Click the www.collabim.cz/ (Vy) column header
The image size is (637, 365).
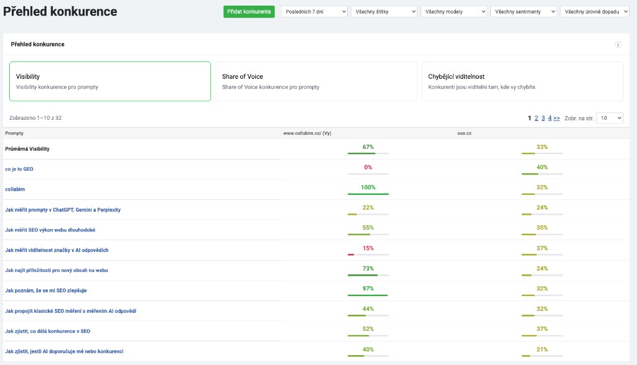307,133
